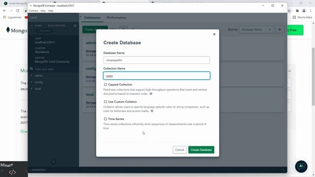This screenshot has height=177, width=315.
Task: Open the Help menu in Compass
Action: pos(51,11)
